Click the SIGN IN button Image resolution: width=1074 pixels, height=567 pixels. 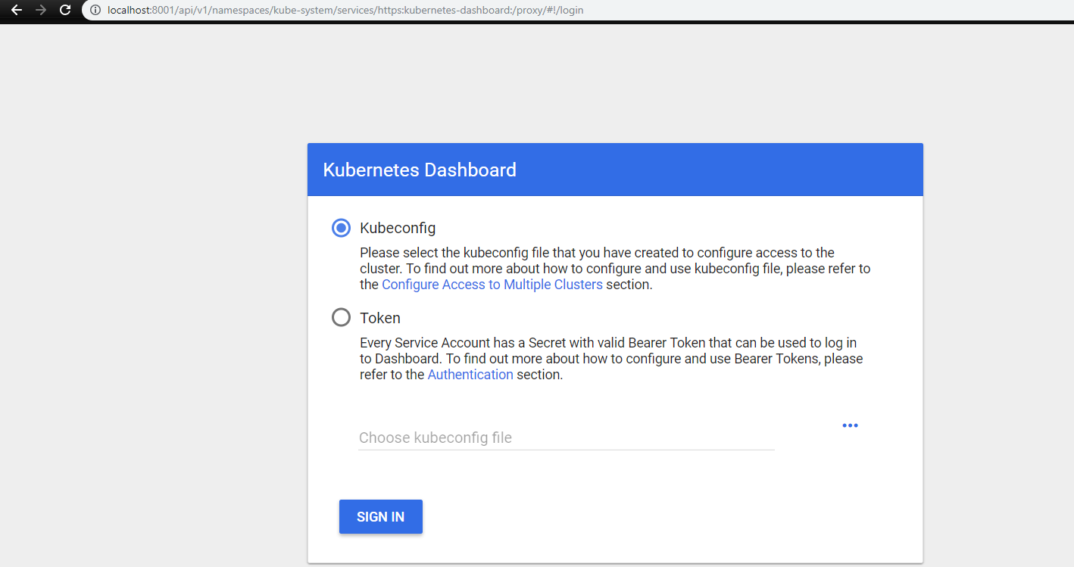pos(381,517)
